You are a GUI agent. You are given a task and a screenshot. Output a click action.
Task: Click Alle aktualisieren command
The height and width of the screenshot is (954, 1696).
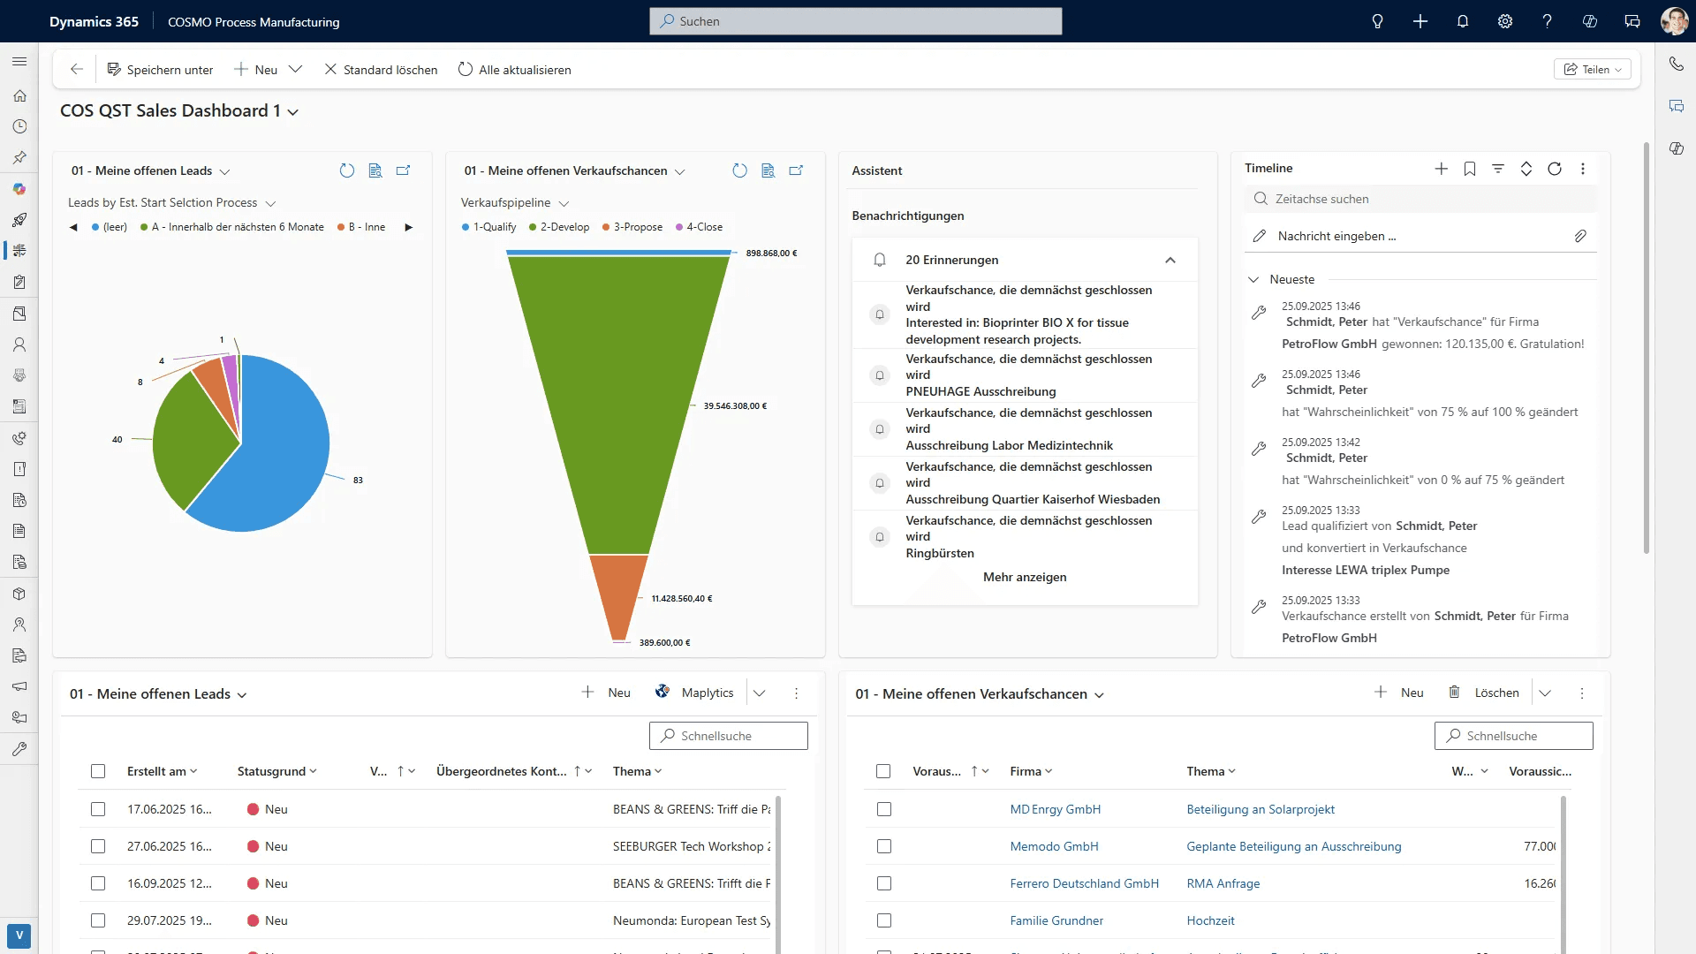tap(514, 69)
